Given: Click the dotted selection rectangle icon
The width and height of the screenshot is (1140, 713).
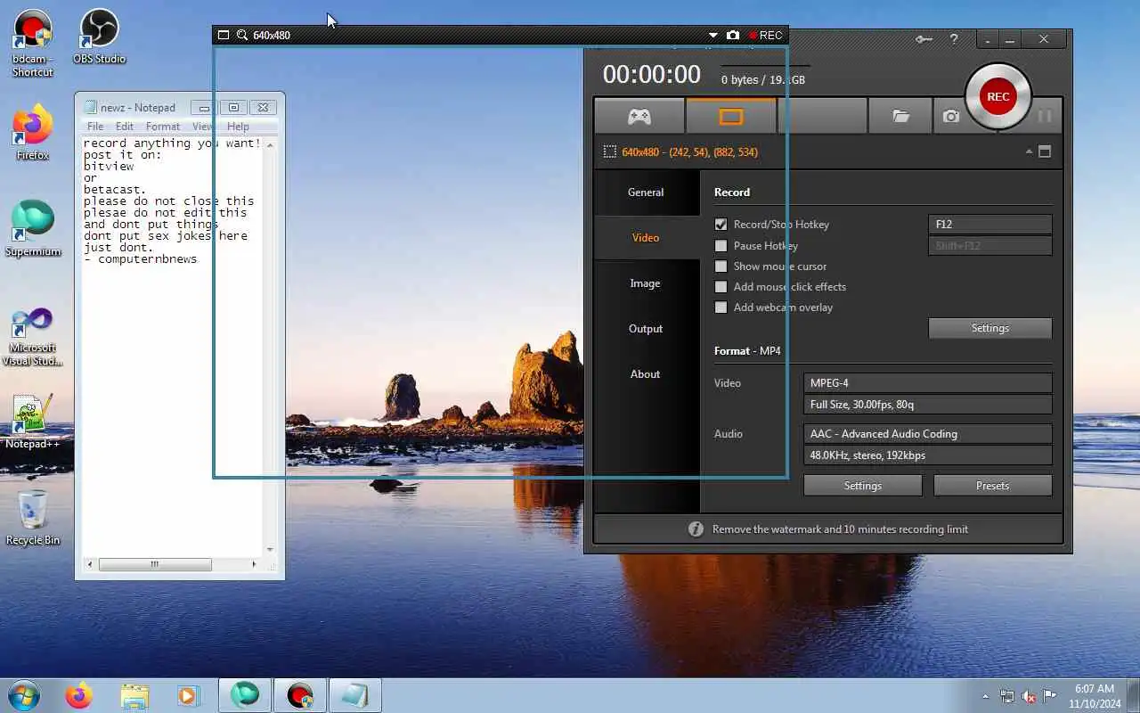Looking at the screenshot, I should tap(610, 152).
